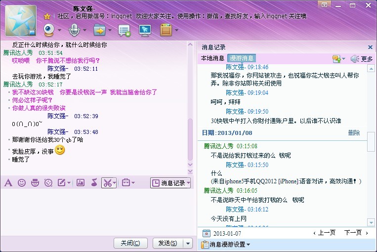Start a video call with webcam icon
The width and height of the screenshot is (377, 252).
tap(49, 30)
